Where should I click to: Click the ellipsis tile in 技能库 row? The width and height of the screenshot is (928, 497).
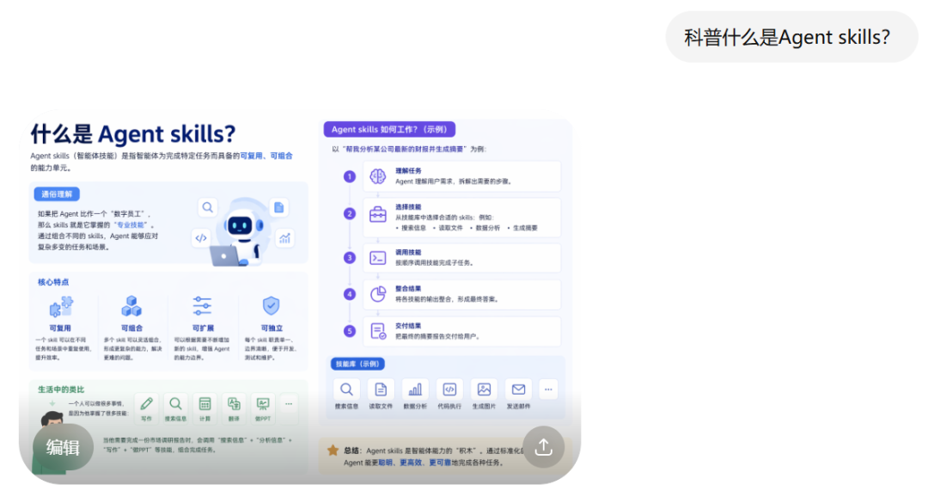tap(548, 390)
